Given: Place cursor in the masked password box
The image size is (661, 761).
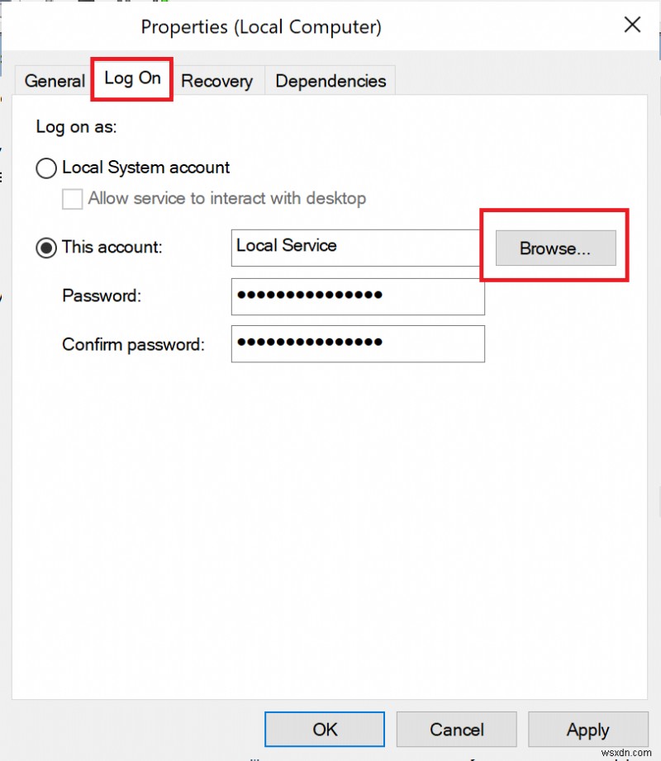Looking at the screenshot, I should (x=357, y=295).
